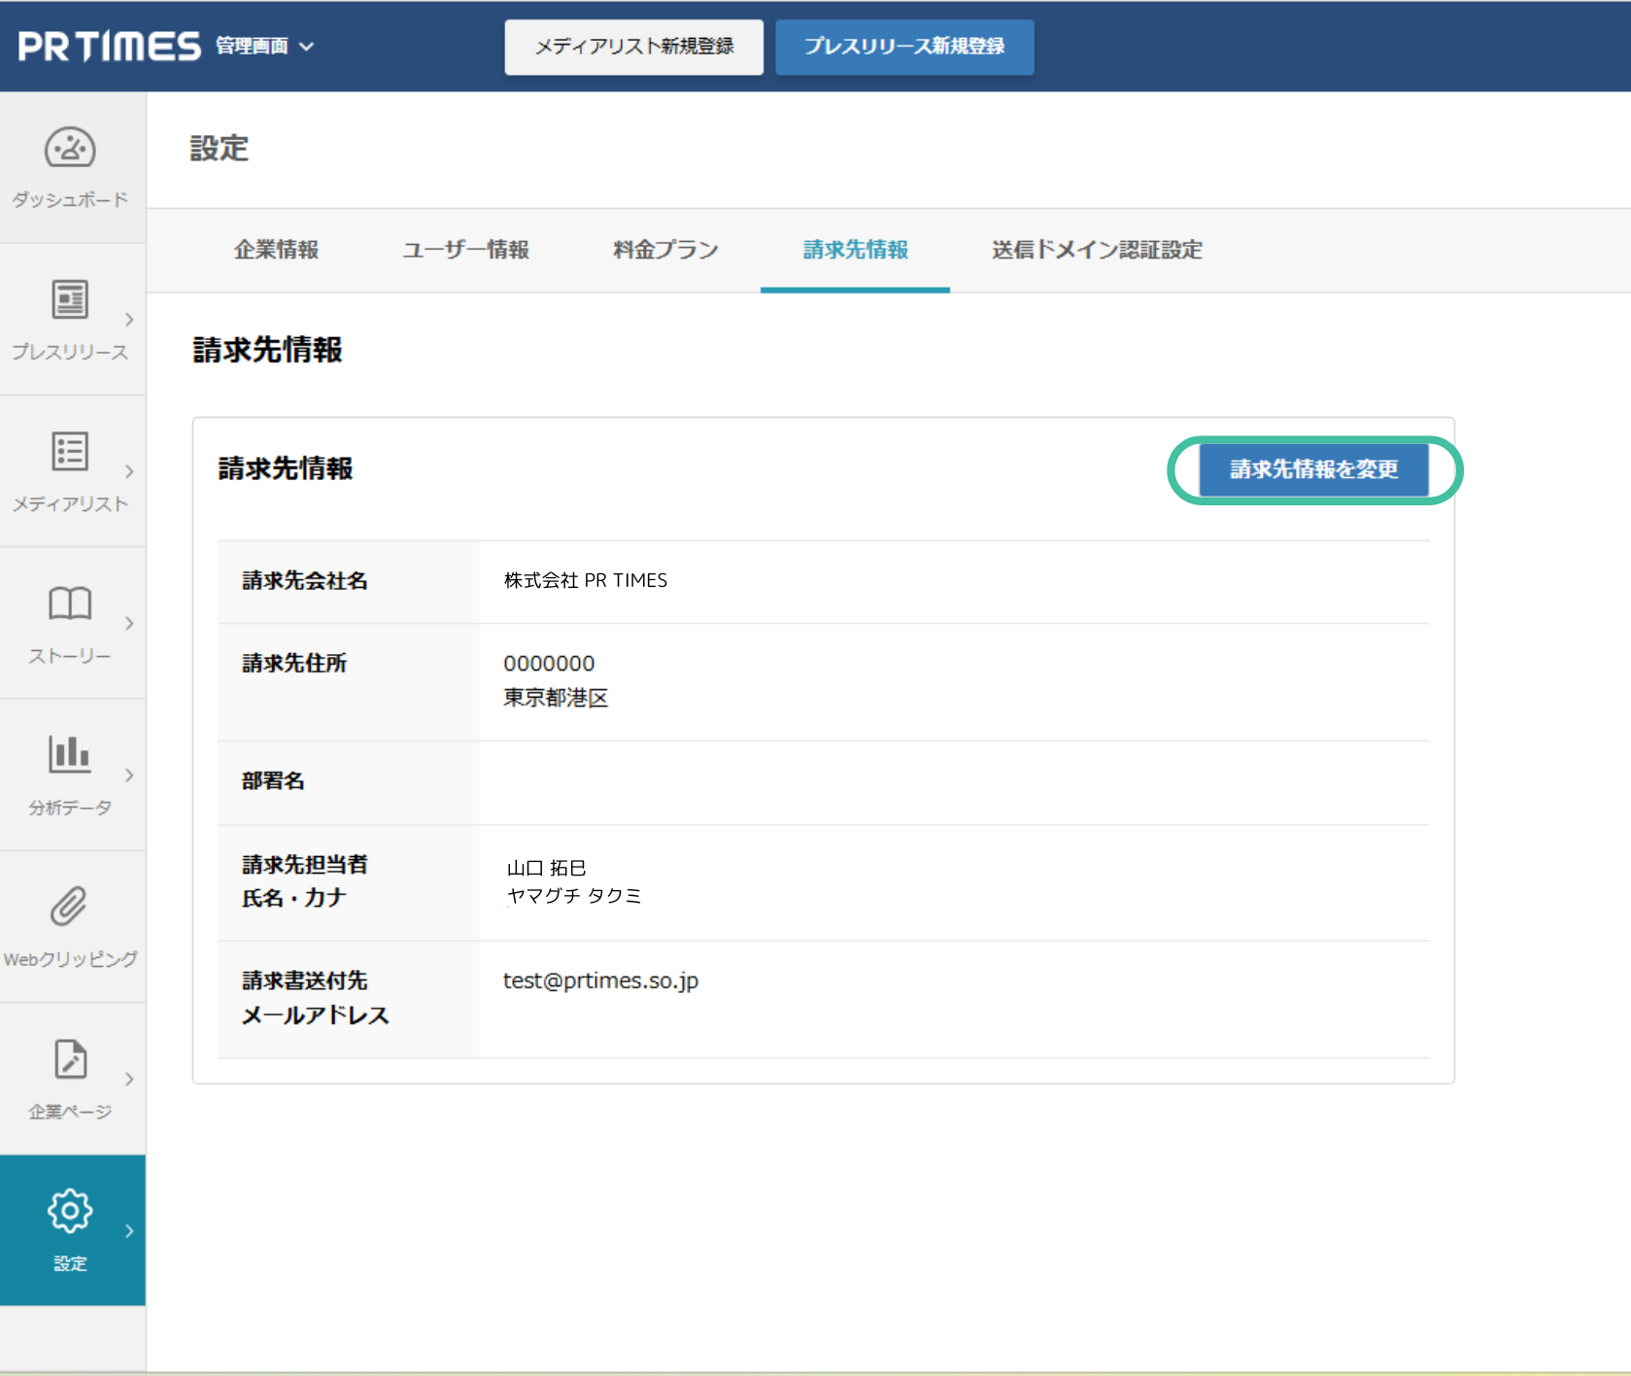1631x1376 pixels.
Task: Click the 請求先情報を変更 button
Action: coord(1313,469)
